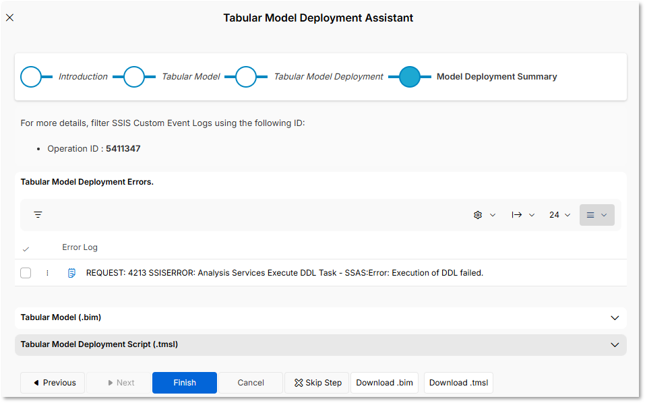Click the list view layout icon

[590, 215]
